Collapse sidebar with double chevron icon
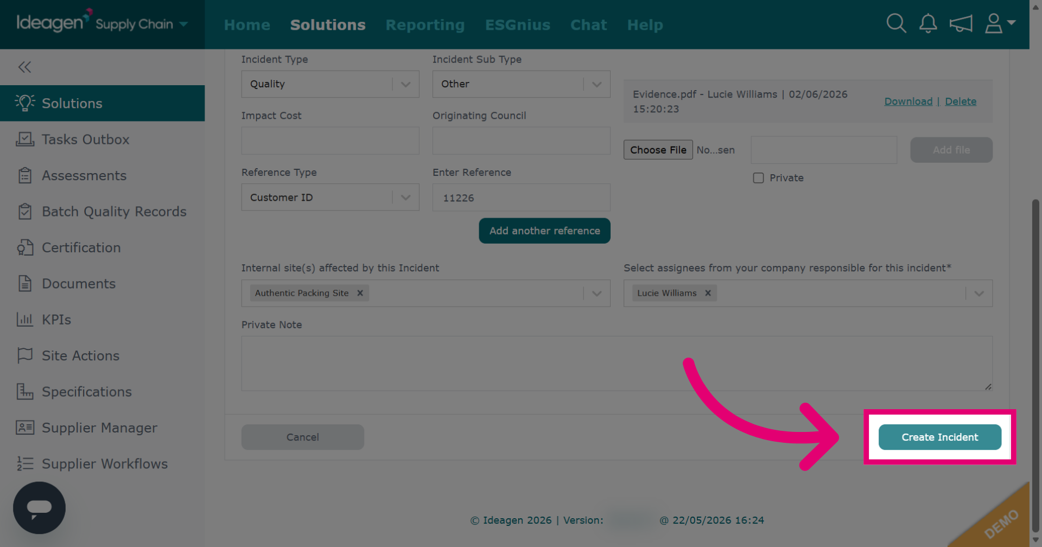1042x547 pixels. 24,67
